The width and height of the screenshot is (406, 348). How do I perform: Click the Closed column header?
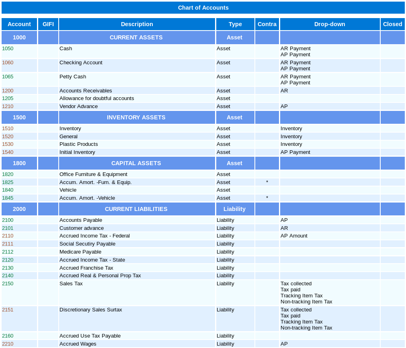[392, 24]
